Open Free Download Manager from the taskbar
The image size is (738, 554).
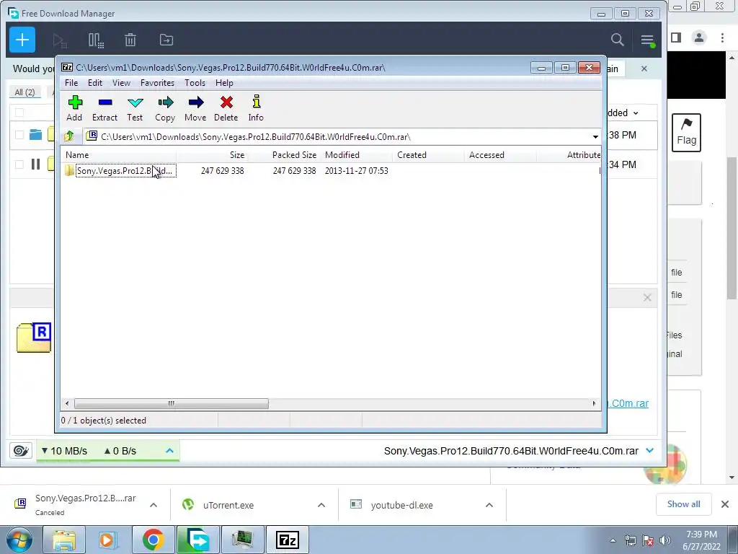198,540
